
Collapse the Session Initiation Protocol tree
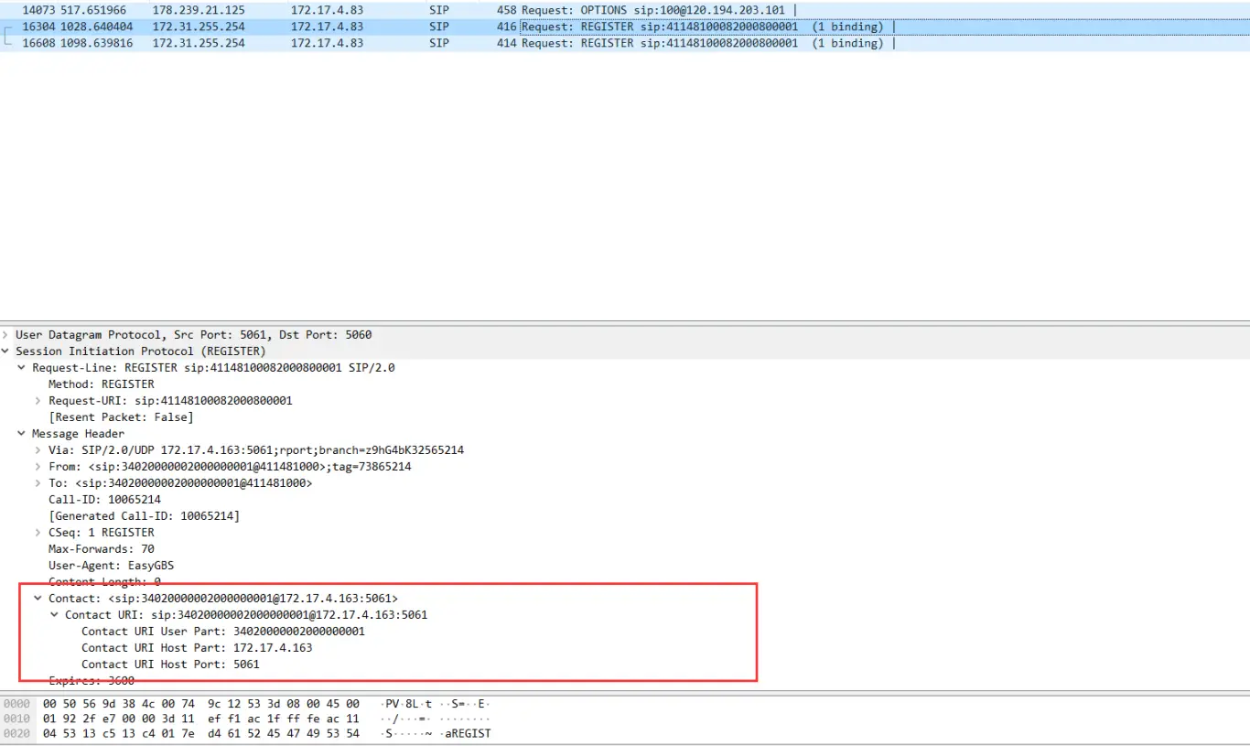coord(6,351)
